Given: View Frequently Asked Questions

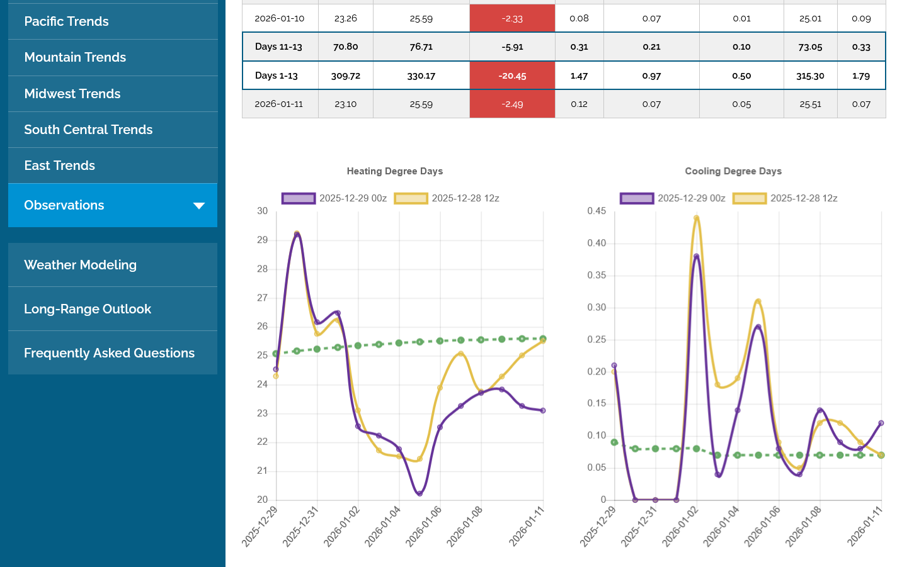Looking at the screenshot, I should tap(109, 353).
